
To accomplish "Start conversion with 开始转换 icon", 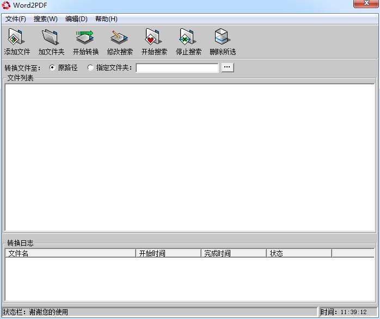I will [85, 38].
